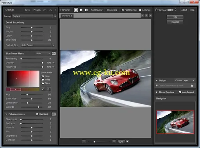This screenshot has height=148, width=200.
Task: Go to next preview tab arrow
Action: point(147,16)
